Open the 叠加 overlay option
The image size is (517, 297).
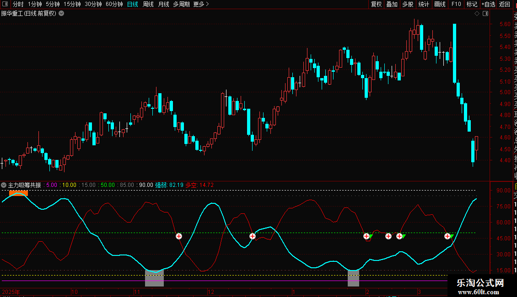392,4
